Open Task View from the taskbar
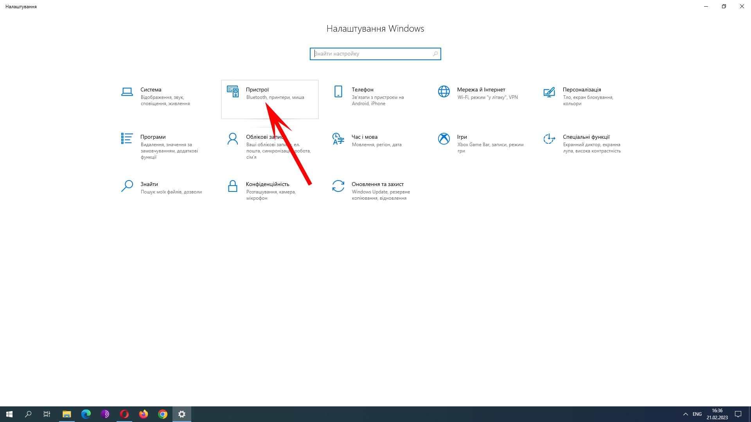This screenshot has height=422, width=751. tap(47, 414)
